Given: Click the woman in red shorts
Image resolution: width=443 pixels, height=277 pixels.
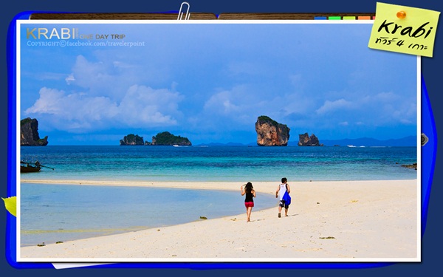Looking at the screenshot, I should tap(249, 202).
